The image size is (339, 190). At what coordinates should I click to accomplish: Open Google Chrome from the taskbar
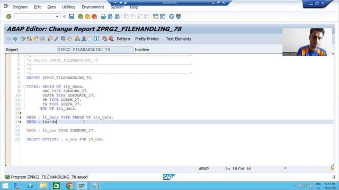69,186
